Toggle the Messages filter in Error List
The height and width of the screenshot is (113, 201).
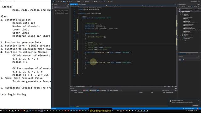[102, 90]
